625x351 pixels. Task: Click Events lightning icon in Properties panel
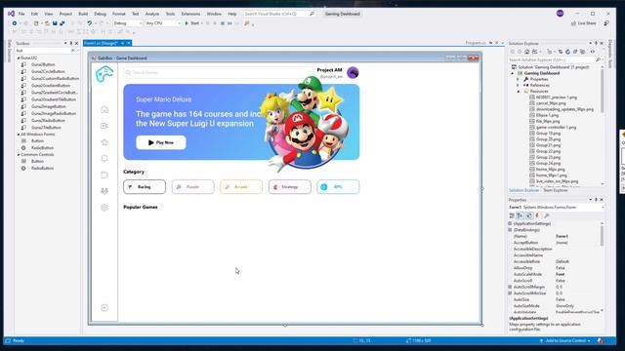coord(537,215)
